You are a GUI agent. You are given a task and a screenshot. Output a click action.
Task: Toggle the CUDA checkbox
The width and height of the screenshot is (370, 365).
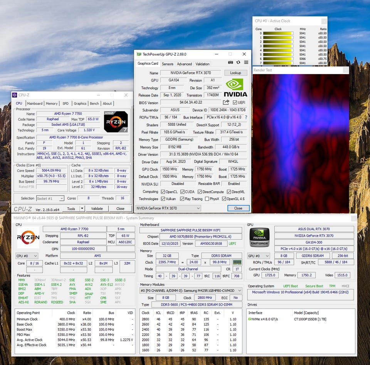click(182, 192)
